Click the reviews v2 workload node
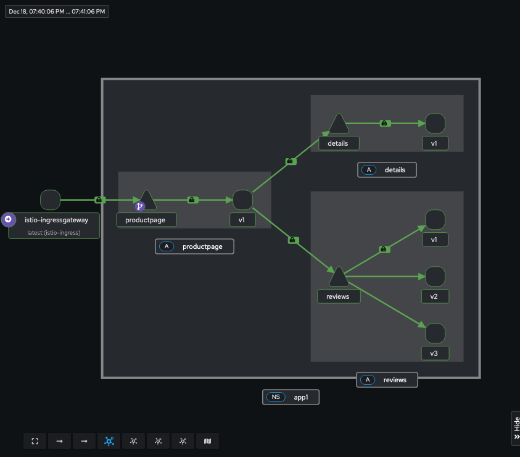Viewport: 520px width, 457px height. coord(435,276)
